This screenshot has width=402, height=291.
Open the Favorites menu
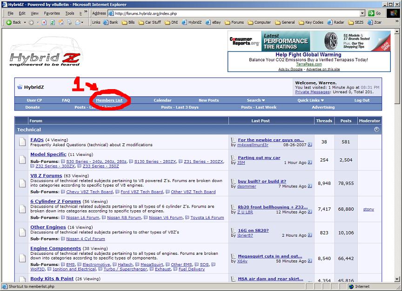(52, 13)
